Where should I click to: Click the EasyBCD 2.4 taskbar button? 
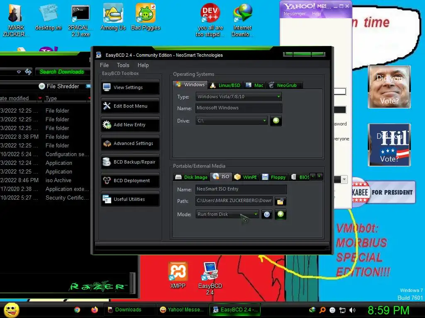[235, 310]
